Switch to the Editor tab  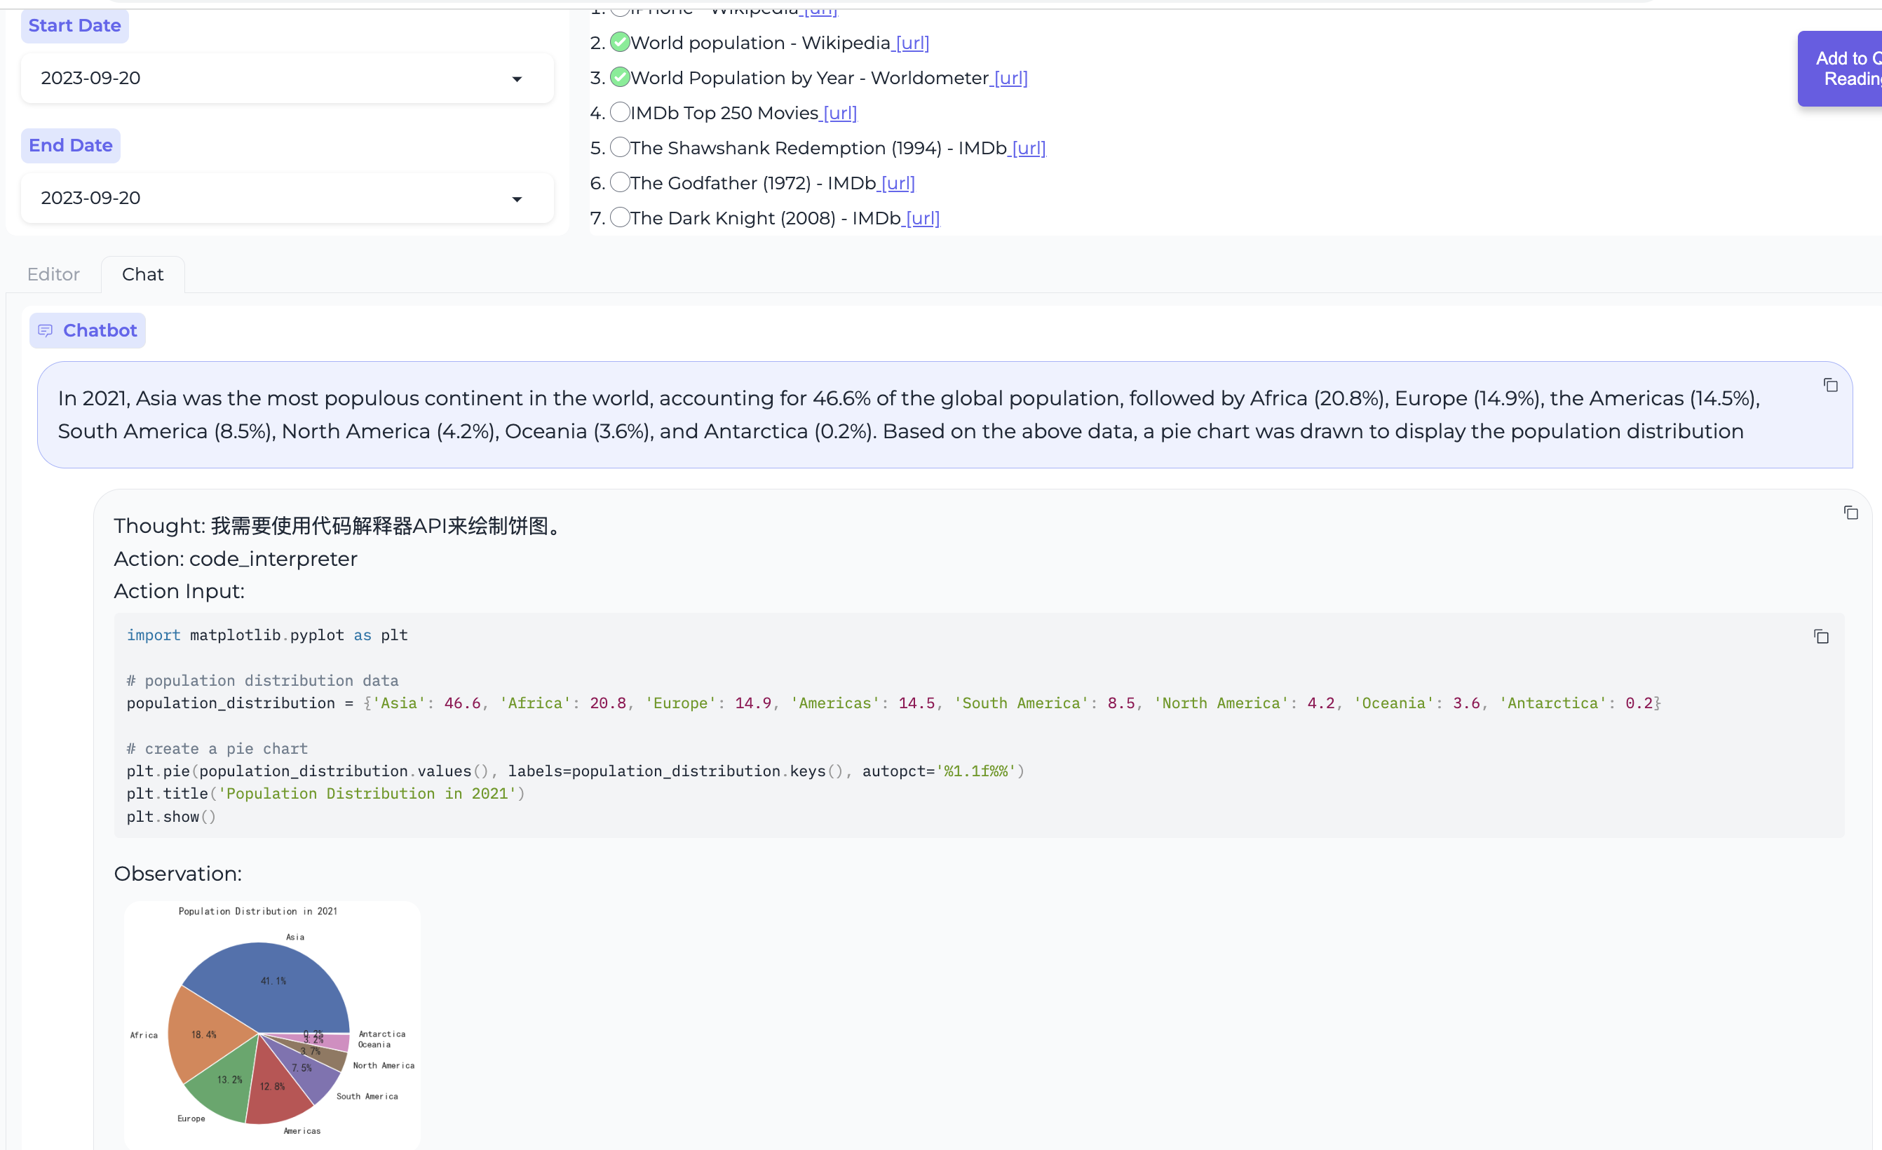[x=54, y=273]
